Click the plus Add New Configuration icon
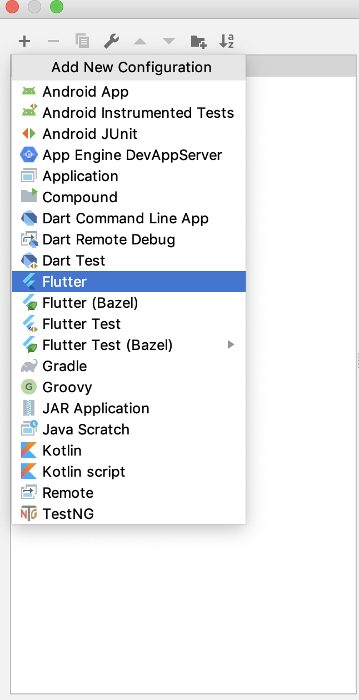359x700 pixels. [x=24, y=41]
